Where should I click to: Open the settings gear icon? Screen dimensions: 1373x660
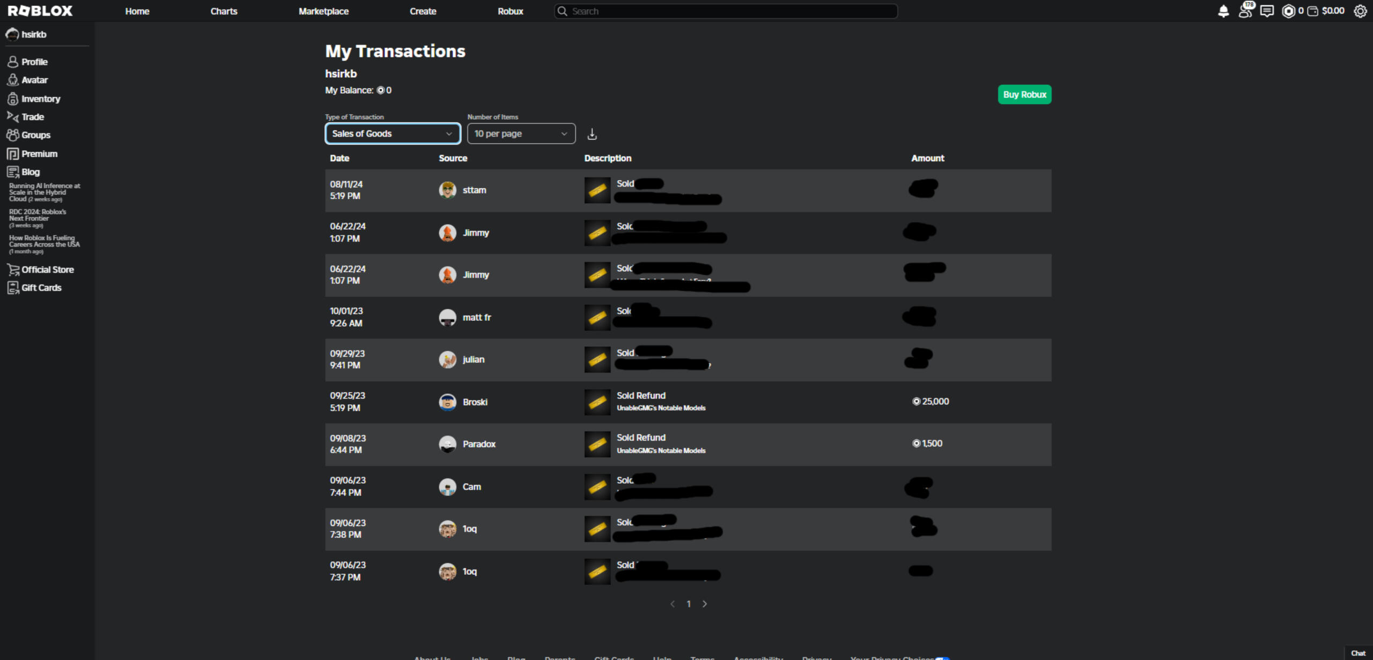coord(1360,11)
